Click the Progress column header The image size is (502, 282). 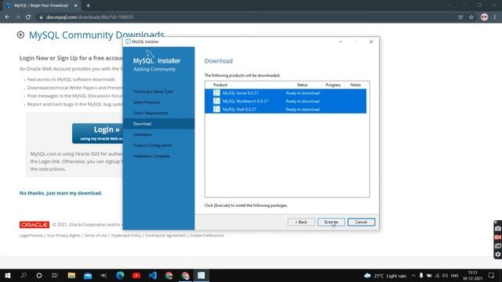pos(333,85)
